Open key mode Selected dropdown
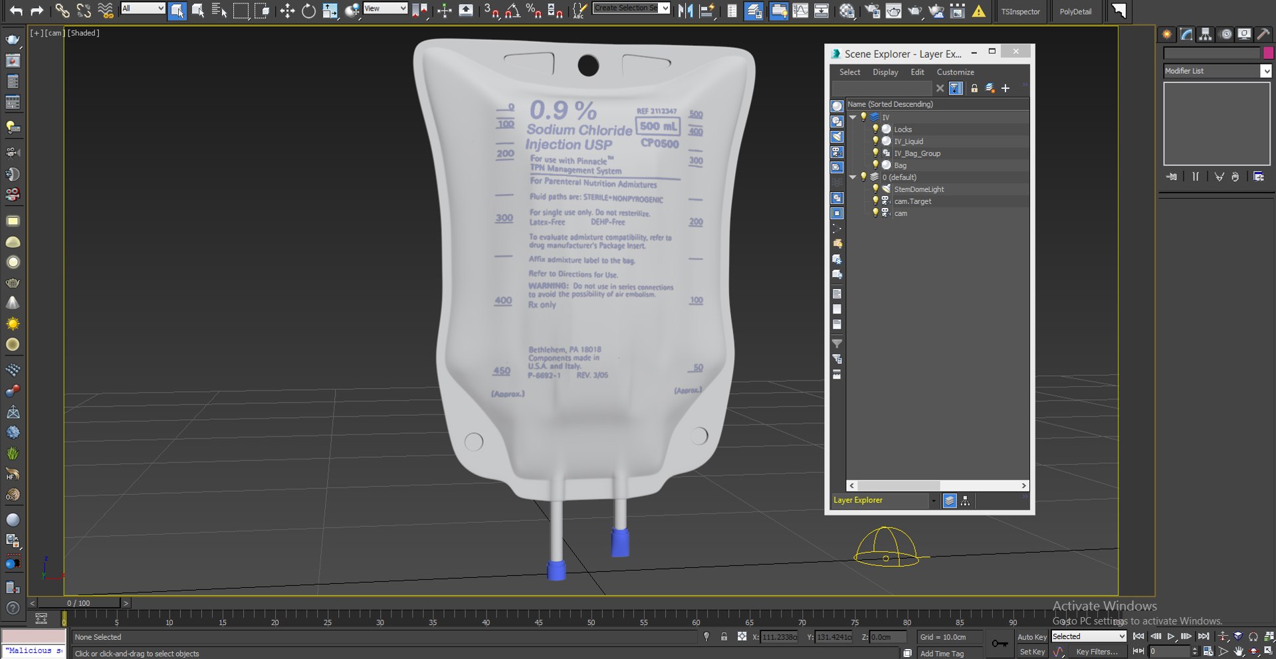This screenshot has height=659, width=1276. (1089, 636)
